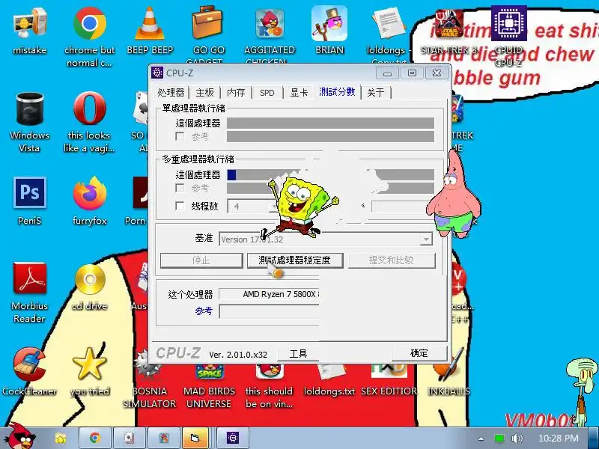Switch to CPU-Z taskbar button
This screenshot has width=599, height=449.
tap(233, 438)
